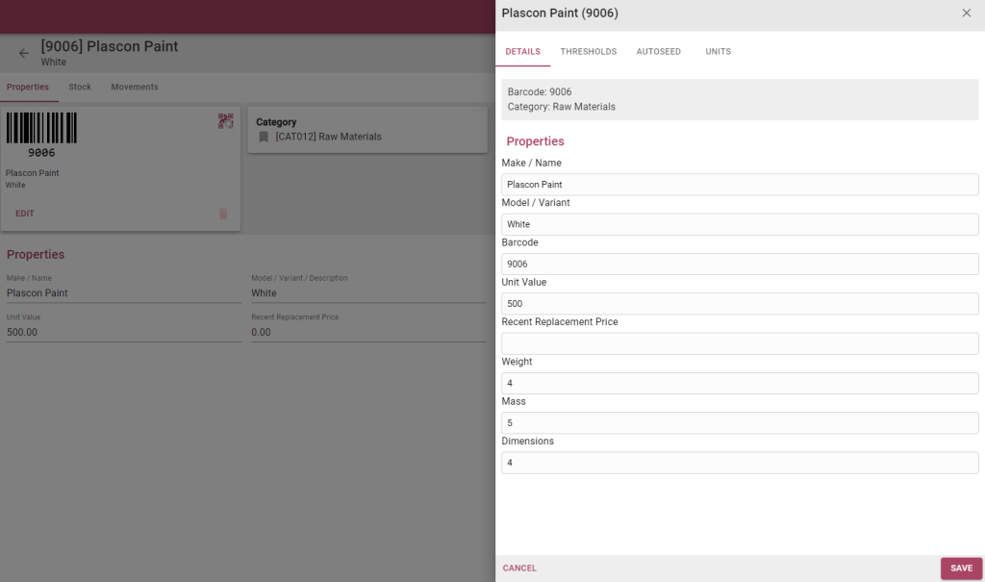Focus the Model / Variant input field

[x=740, y=224]
